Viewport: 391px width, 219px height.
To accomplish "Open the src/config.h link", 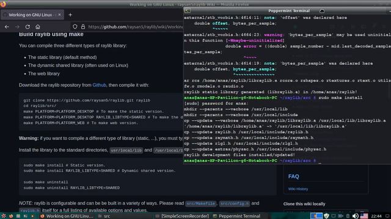I will (x=235, y=203).
